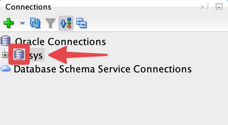Close the Connections panel
The image size is (228, 125).
pyautogui.click(x=203, y=7)
